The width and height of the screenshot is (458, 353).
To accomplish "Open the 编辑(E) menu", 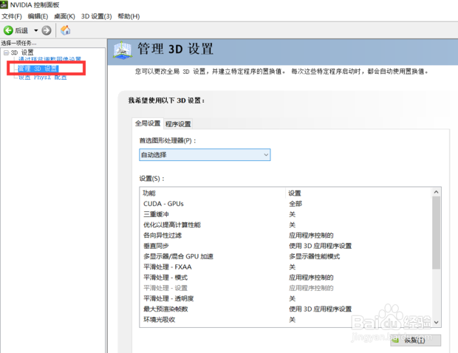I will click(38, 16).
